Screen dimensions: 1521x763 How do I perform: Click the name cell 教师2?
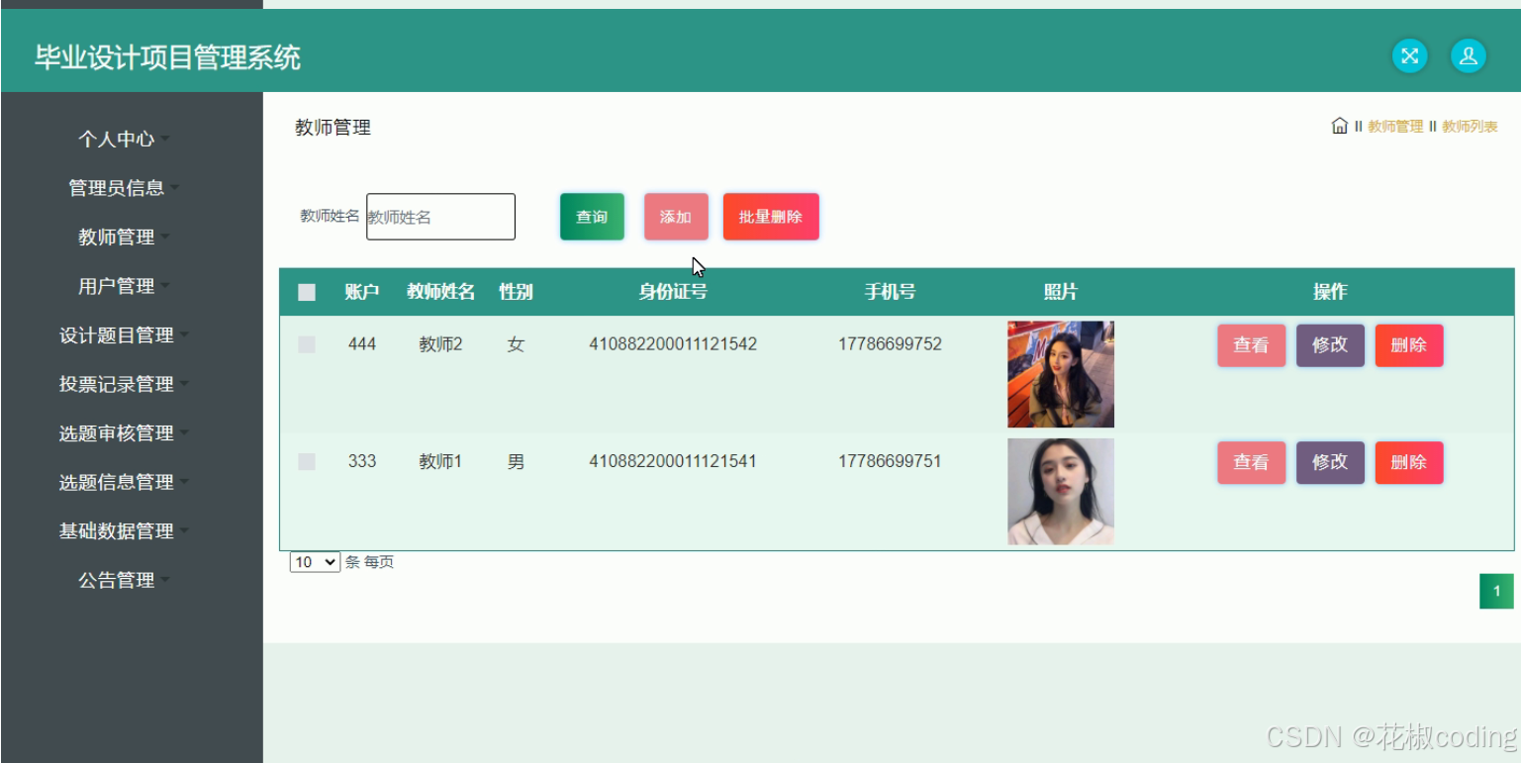pyautogui.click(x=440, y=344)
